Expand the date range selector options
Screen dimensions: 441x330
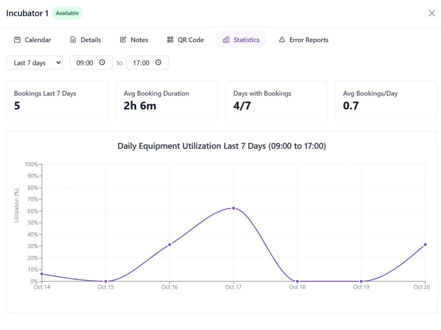(34, 62)
